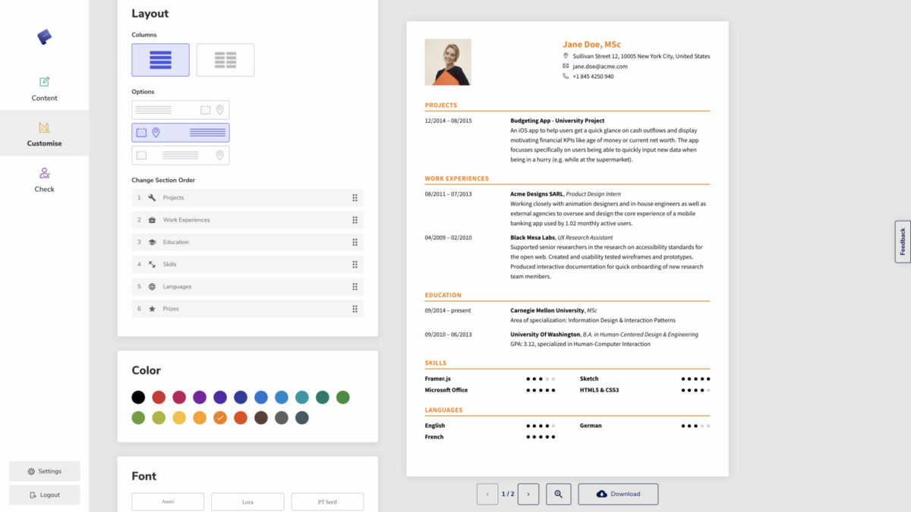
Task: Click the app logo at the top left
Action: (44, 36)
